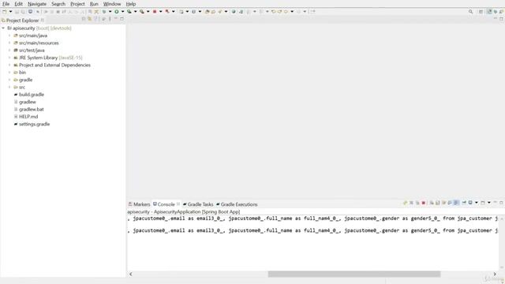Open the Project Explorer view menu
This screenshot has height=284, width=505.
click(x=110, y=19)
